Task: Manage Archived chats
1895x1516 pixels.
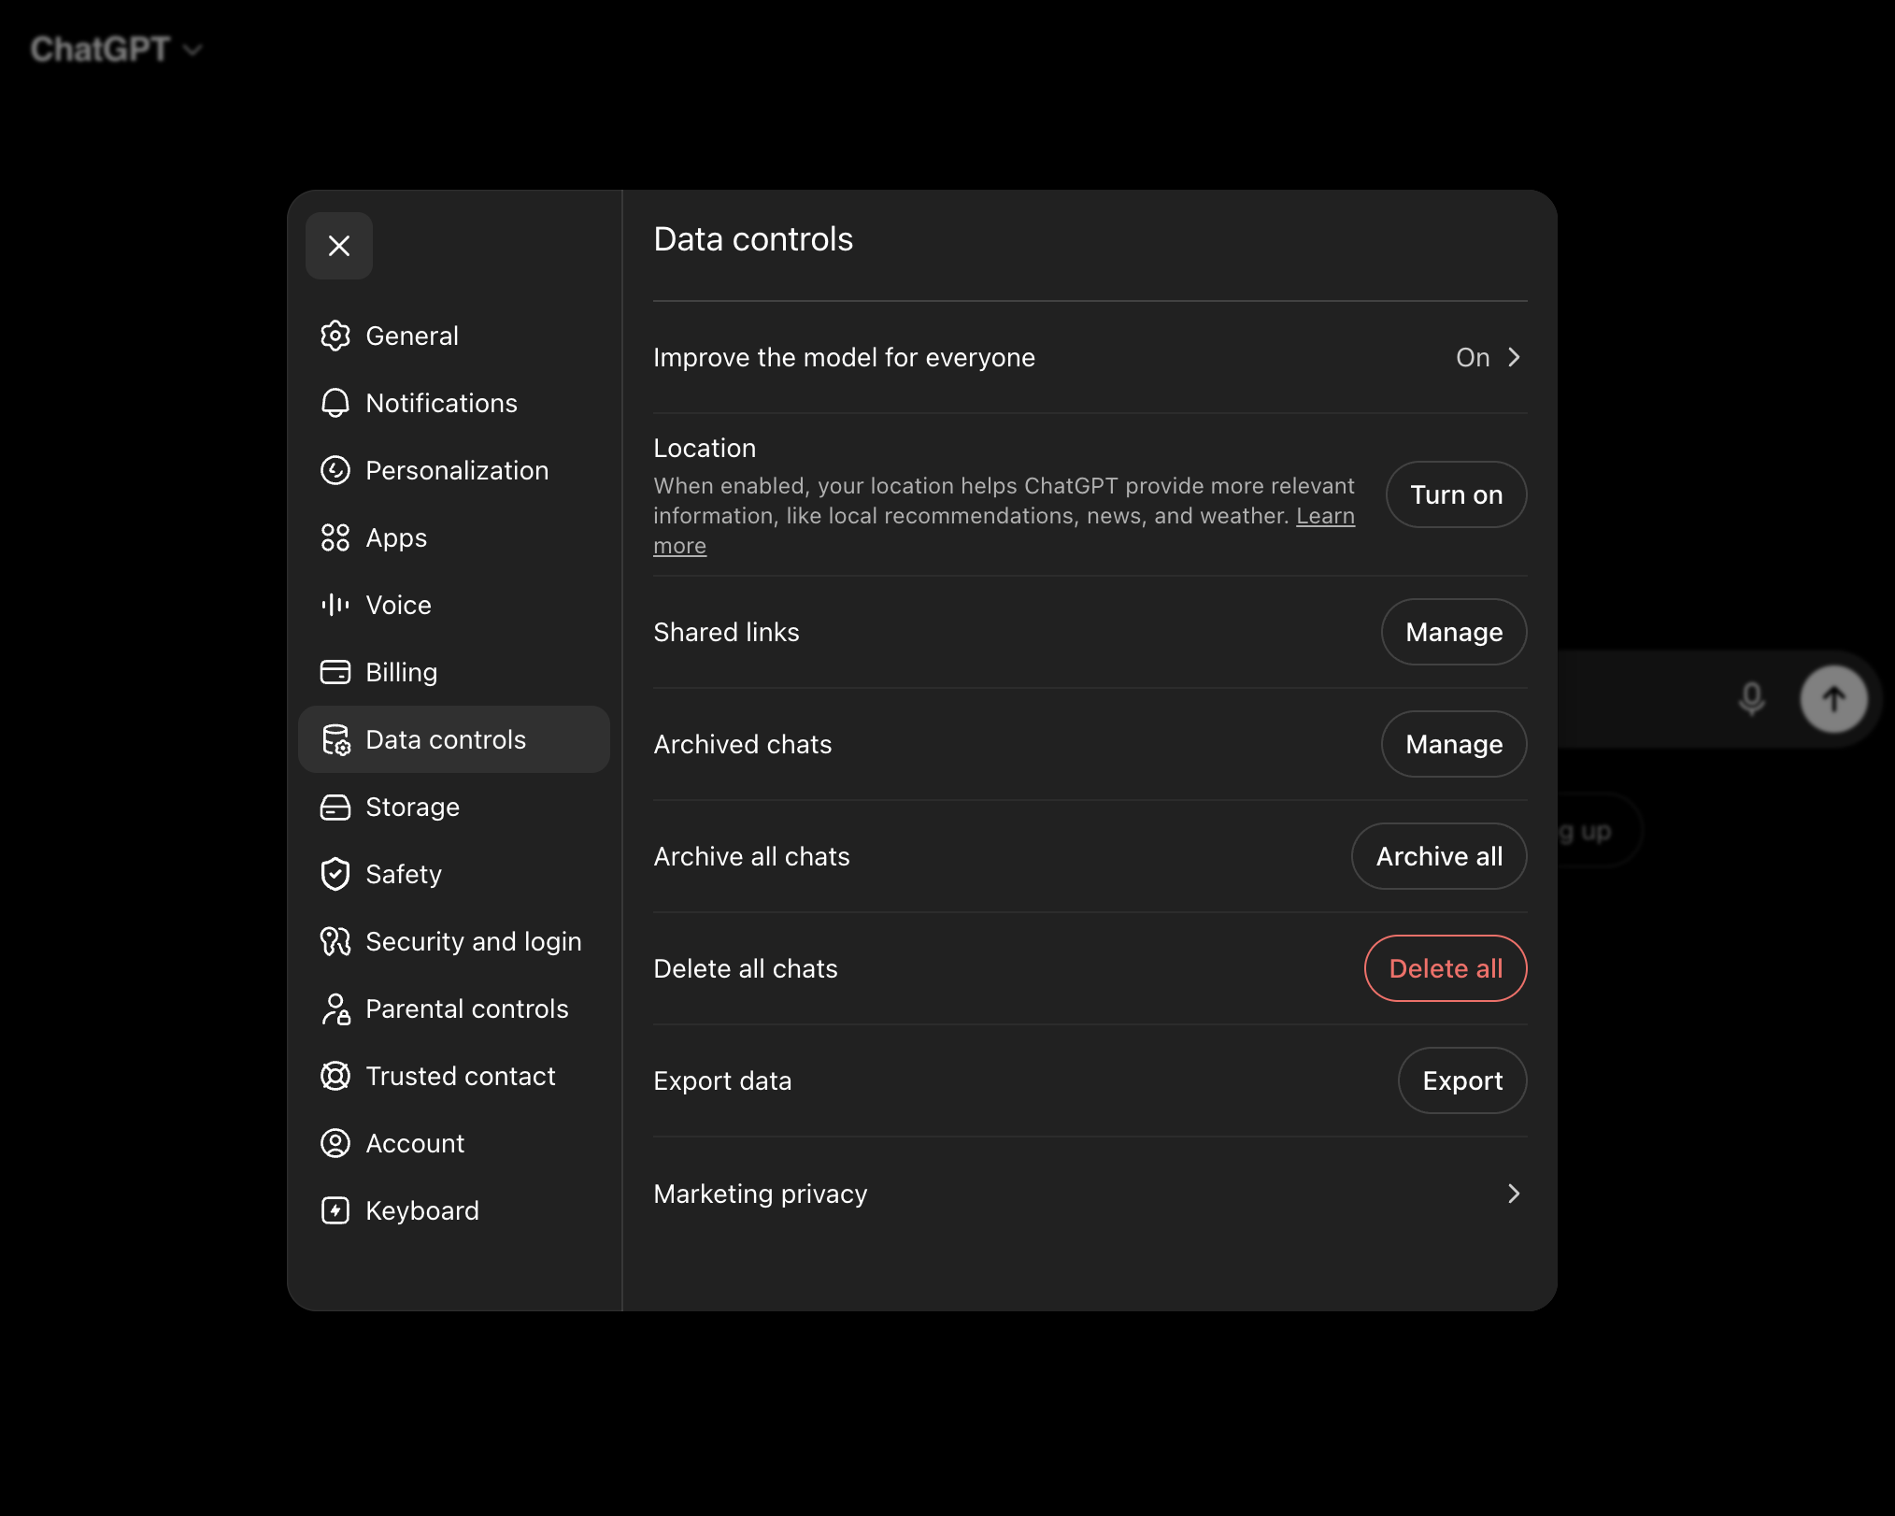Action: tap(1454, 744)
